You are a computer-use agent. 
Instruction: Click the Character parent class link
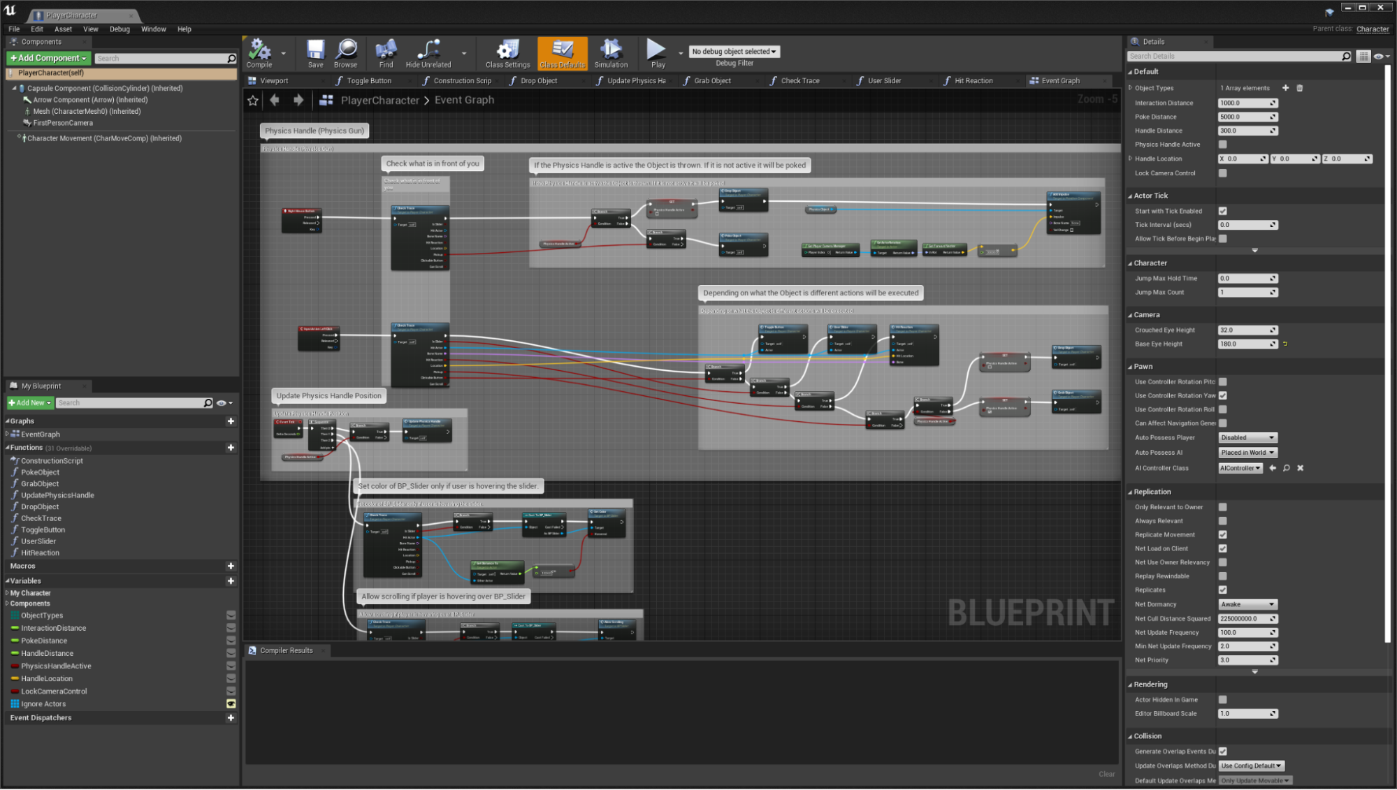point(1372,29)
